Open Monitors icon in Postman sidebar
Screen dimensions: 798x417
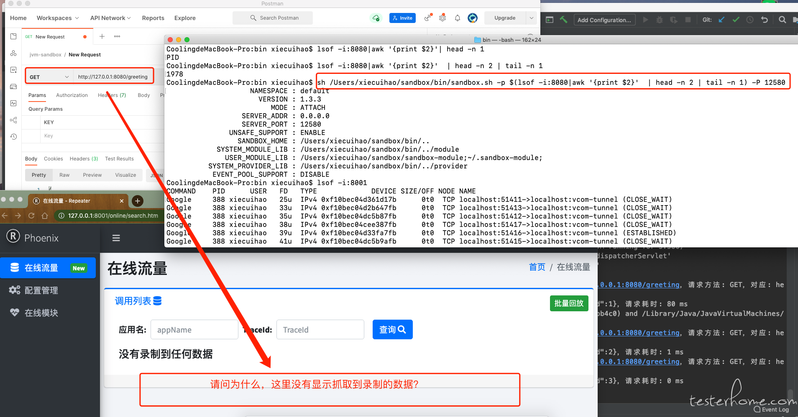[x=13, y=103]
